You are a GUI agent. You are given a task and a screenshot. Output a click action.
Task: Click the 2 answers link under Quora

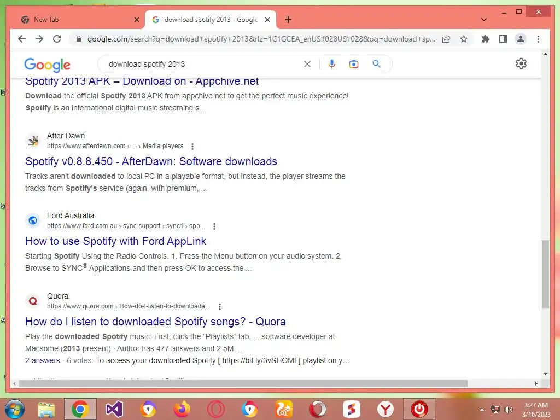click(43, 360)
